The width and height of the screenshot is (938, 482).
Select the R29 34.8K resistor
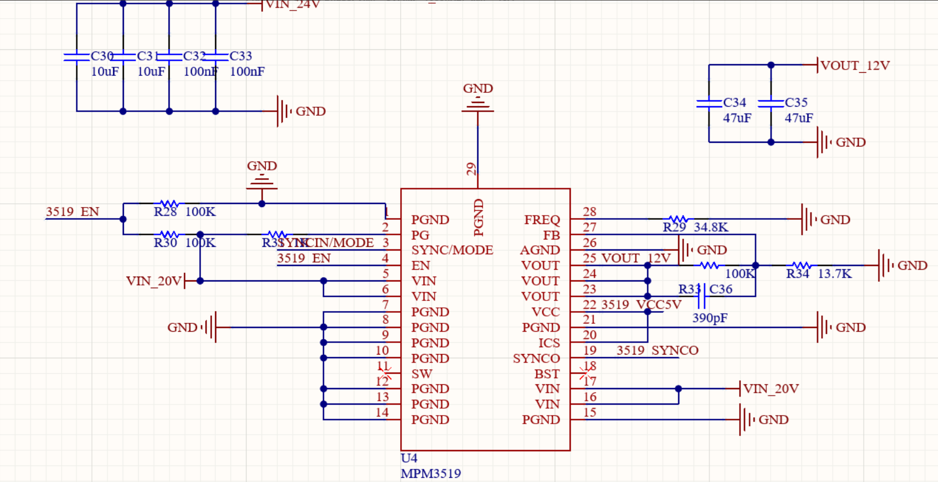coord(678,219)
